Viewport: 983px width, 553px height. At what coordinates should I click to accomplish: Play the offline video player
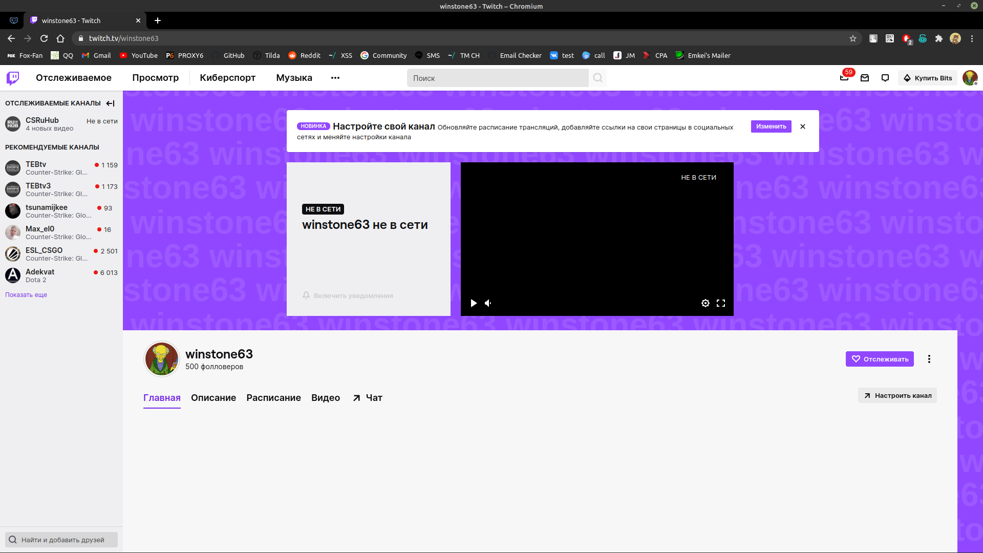tap(474, 303)
